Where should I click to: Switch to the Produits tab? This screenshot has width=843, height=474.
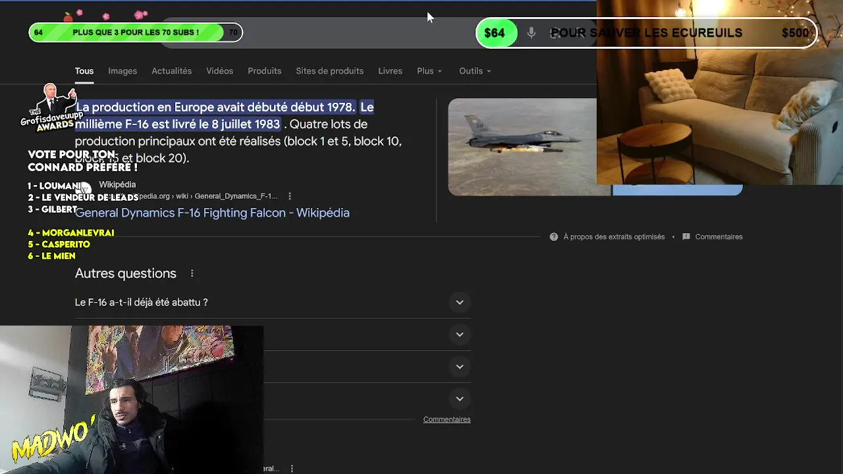(x=264, y=71)
